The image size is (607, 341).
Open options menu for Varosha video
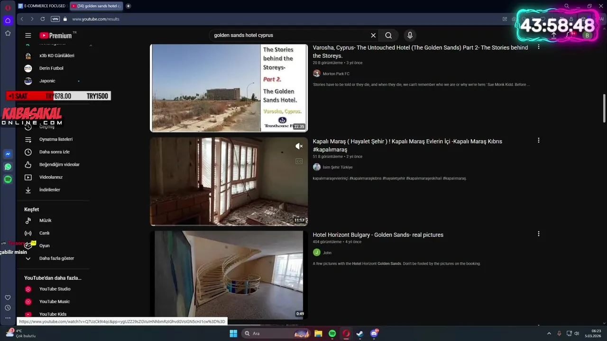538,47
